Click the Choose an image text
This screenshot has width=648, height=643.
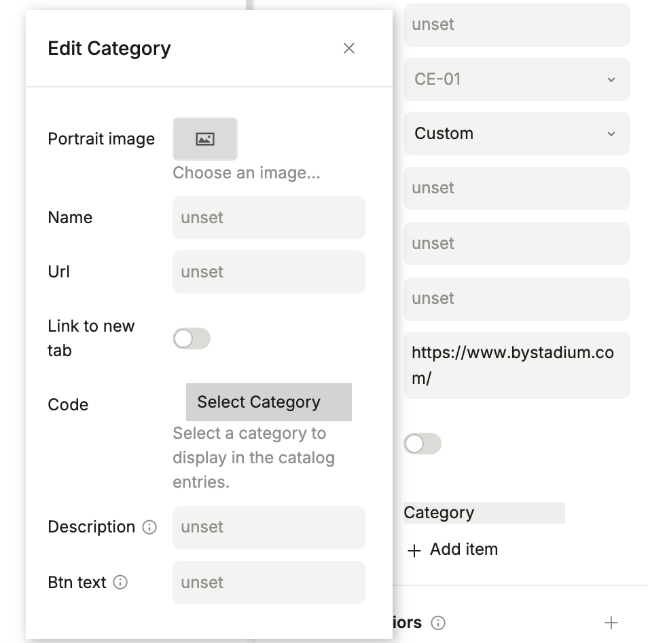point(246,173)
